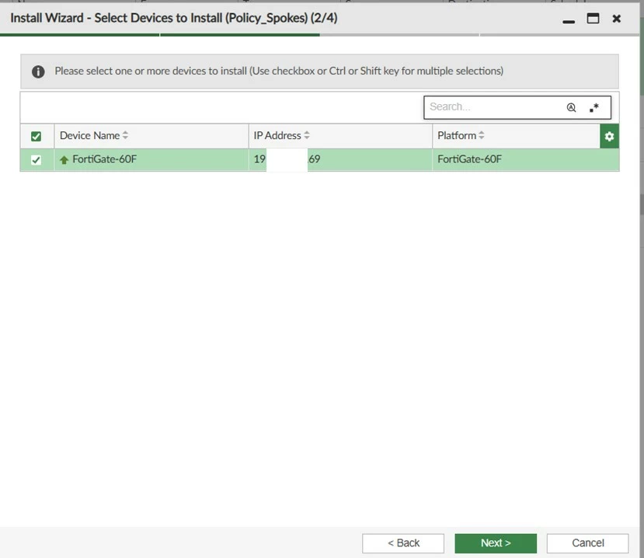
Task: Click the green up-arrow status icon for FortiGate-60F
Action: (64, 160)
